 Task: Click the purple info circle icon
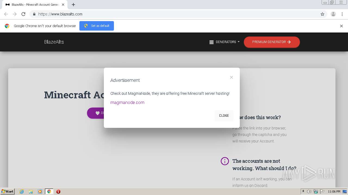tap(225, 161)
